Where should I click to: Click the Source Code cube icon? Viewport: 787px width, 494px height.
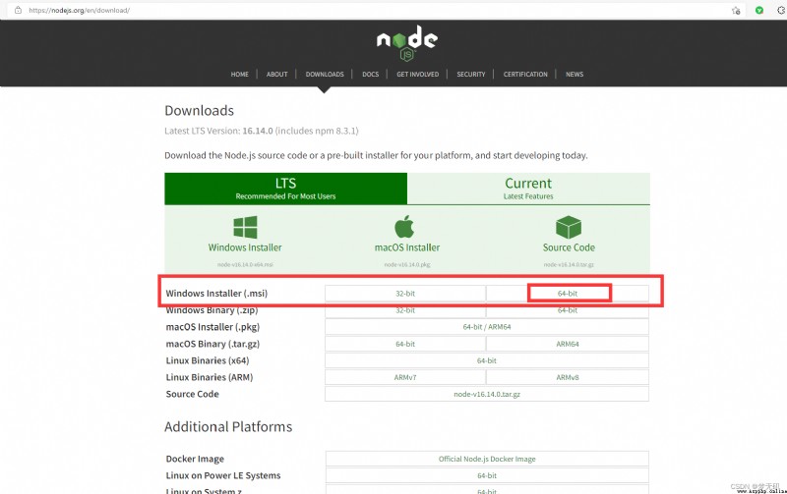pos(569,227)
